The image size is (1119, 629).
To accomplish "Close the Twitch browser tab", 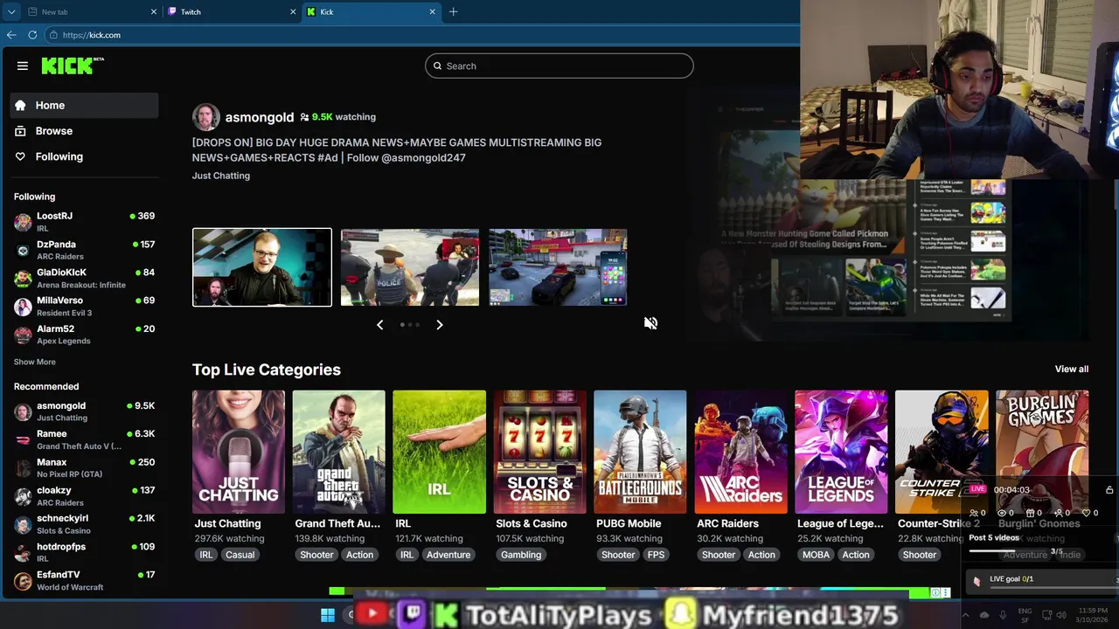I will 293,12.
